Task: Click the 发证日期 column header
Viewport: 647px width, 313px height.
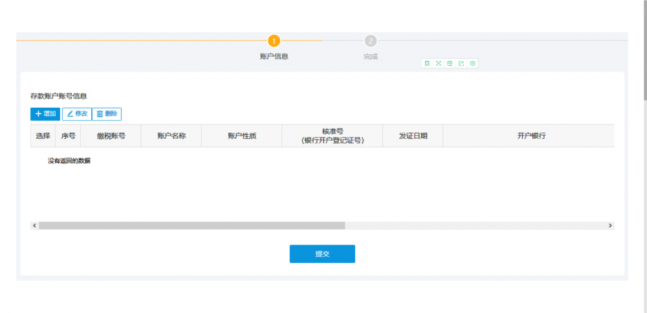Action: point(412,136)
